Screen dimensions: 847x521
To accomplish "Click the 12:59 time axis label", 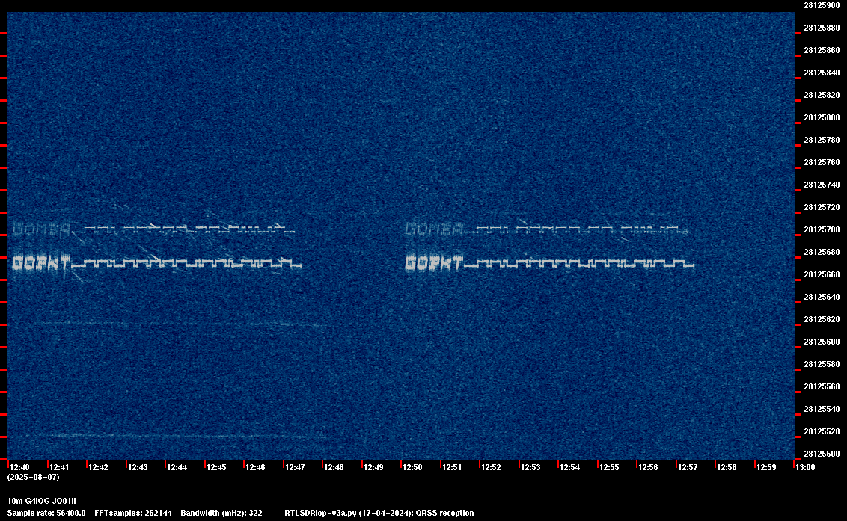I will tap(766, 467).
